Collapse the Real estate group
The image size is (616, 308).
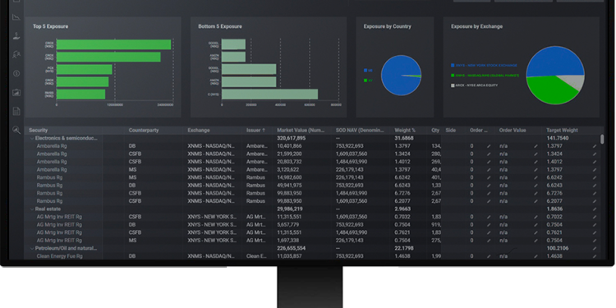point(32,209)
